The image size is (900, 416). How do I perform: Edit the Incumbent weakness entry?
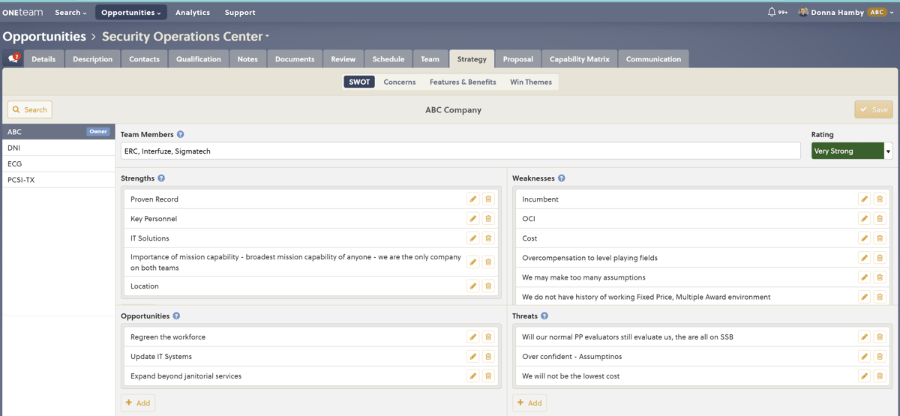[865, 199]
